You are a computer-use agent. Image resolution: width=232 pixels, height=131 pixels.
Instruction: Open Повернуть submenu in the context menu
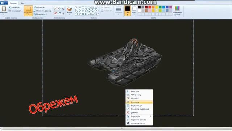[139, 116]
